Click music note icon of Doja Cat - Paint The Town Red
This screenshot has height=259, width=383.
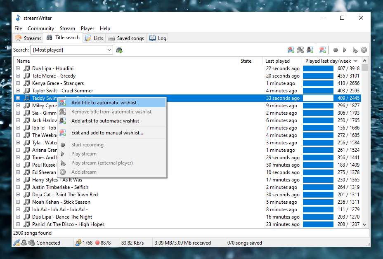pyautogui.click(x=27, y=195)
